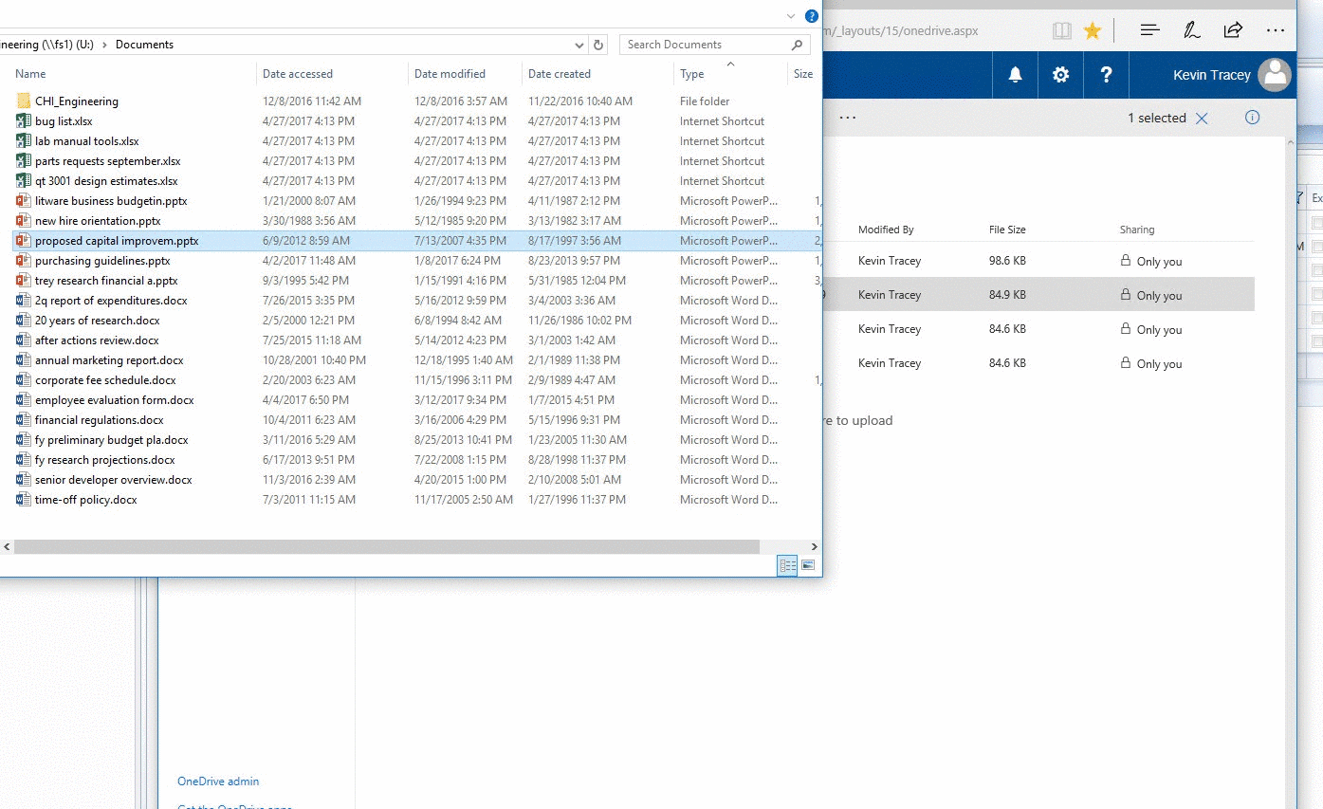Image resolution: width=1323 pixels, height=809 pixels.
Task: Click file name 'proposed capital improvem.pptx'
Action: click(117, 241)
